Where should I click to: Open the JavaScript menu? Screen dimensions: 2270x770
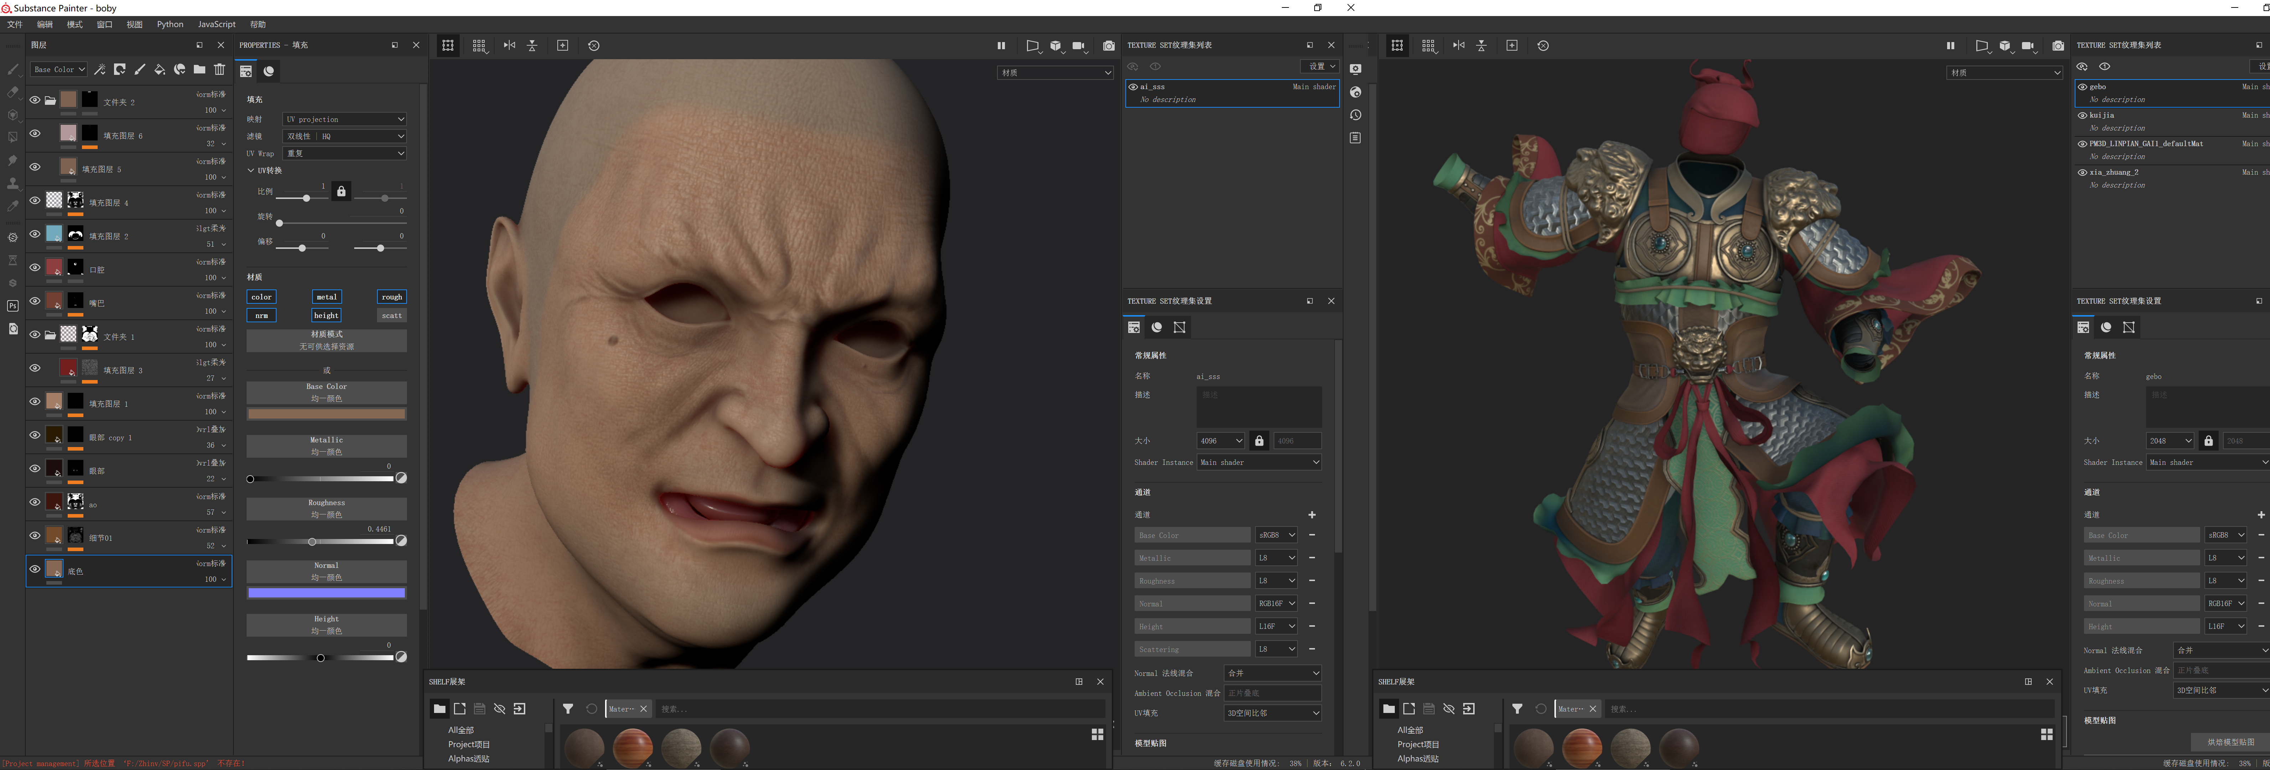[216, 25]
